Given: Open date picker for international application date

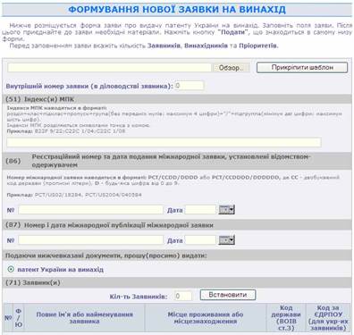Looking at the screenshot, I should coord(226,210).
